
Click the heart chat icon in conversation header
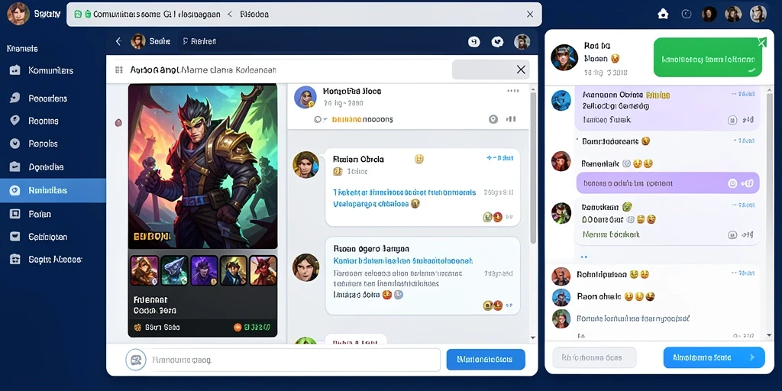[497, 42]
